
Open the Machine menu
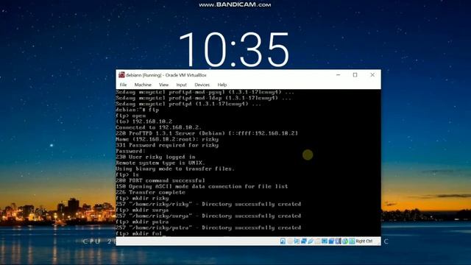coord(143,85)
